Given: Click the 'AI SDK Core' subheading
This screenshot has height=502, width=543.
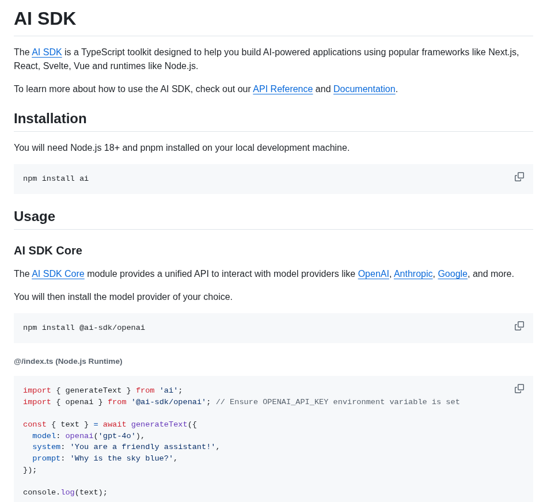Looking at the screenshot, I should click(x=48, y=250).
